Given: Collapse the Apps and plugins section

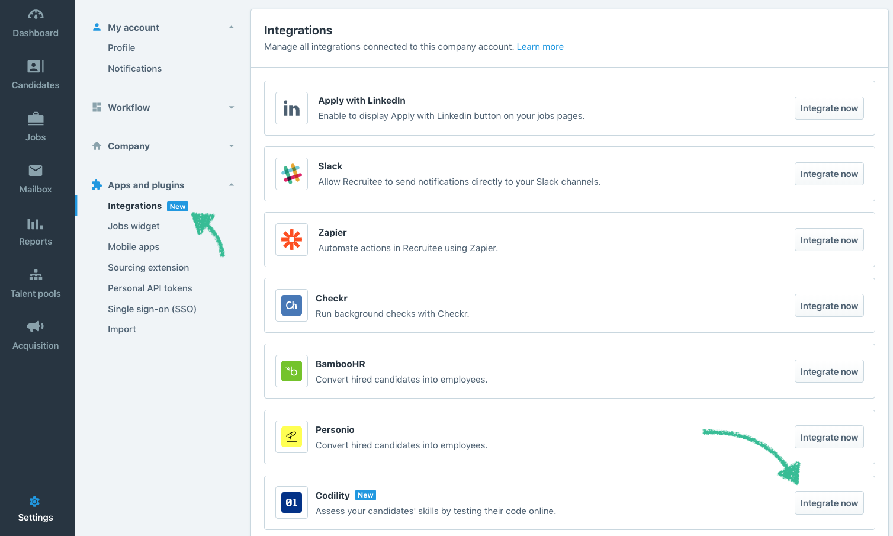Looking at the screenshot, I should pyautogui.click(x=231, y=184).
